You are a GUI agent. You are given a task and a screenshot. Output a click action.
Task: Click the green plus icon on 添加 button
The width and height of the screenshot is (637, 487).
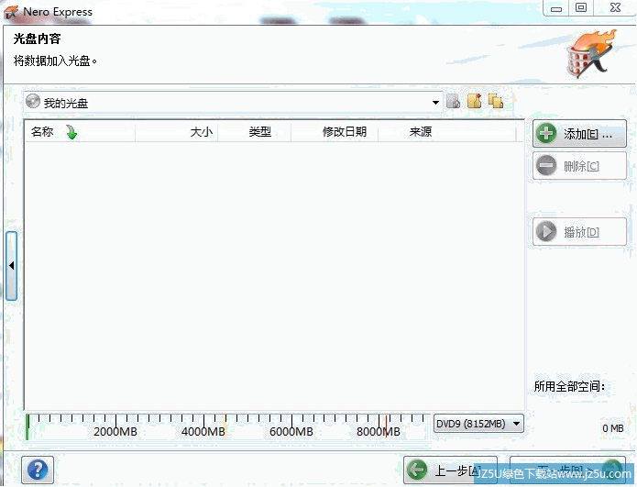(x=546, y=133)
